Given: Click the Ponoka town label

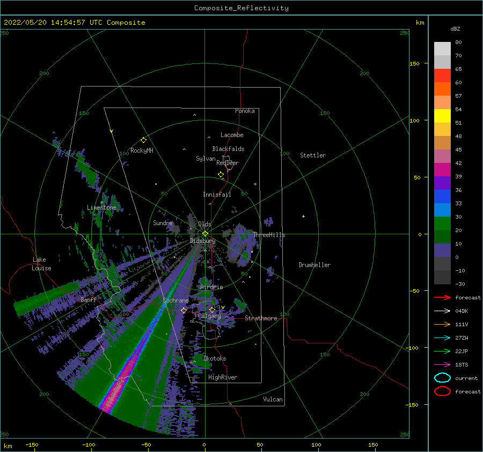Looking at the screenshot, I should tap(245, 111).
